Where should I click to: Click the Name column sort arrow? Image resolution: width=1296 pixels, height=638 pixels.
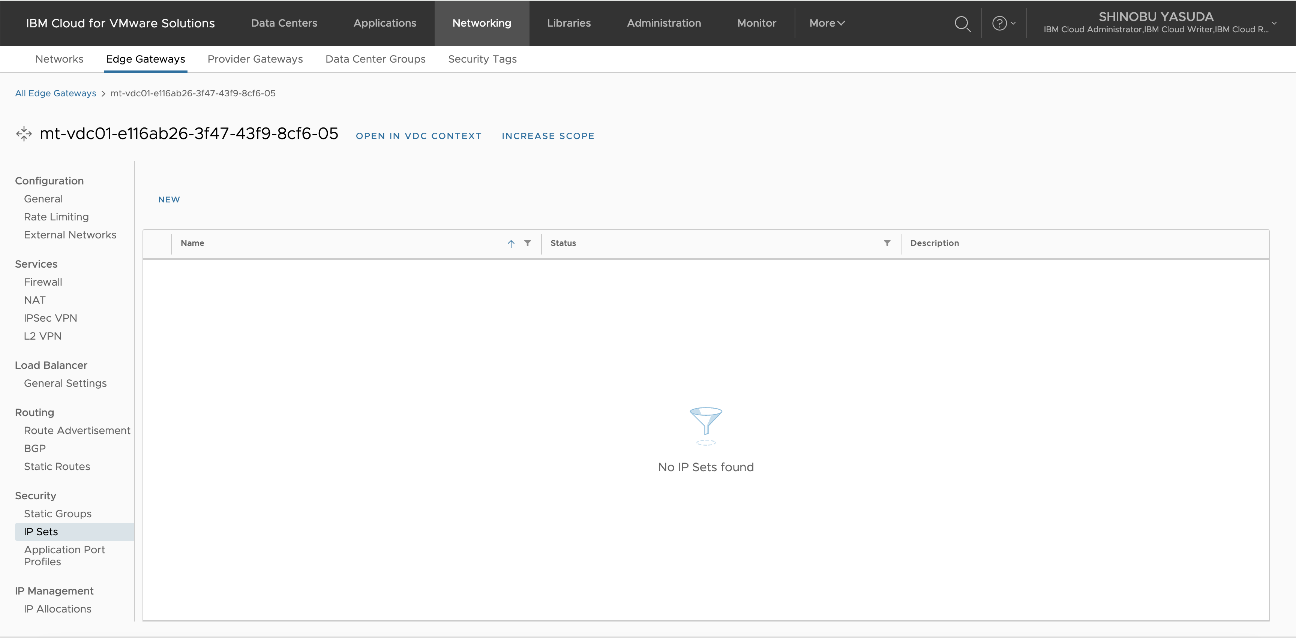click(x=511, y=244)
